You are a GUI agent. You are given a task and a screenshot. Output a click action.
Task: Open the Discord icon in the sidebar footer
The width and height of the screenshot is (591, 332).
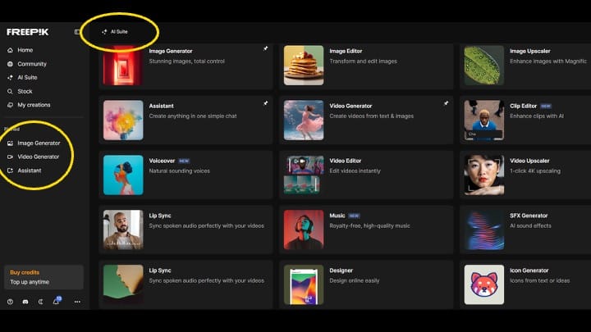point(25,302)
